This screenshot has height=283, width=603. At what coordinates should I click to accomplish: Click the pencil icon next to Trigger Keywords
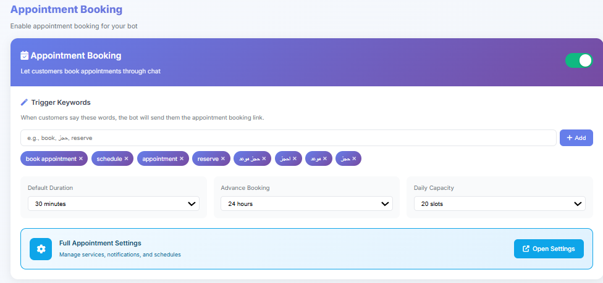[x=25, y=102]
